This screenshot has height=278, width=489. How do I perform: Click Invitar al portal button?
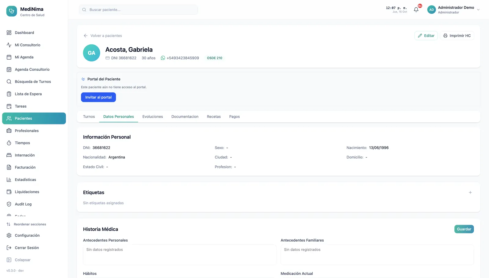point(98,97)
